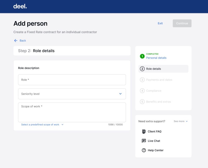This screenshot has width=208, height=168.
Task: Select the Role details step
Action: coord(163,69)
